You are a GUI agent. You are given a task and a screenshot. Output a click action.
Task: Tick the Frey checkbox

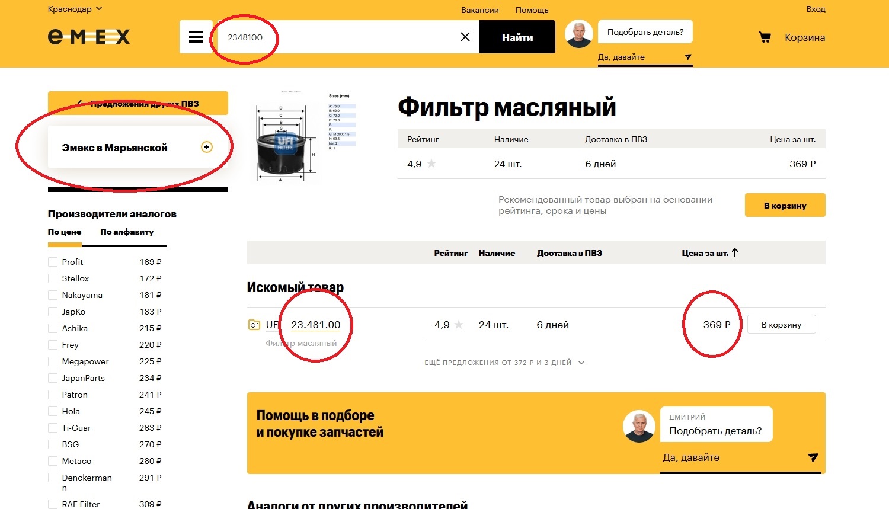[x=53, y=345]
